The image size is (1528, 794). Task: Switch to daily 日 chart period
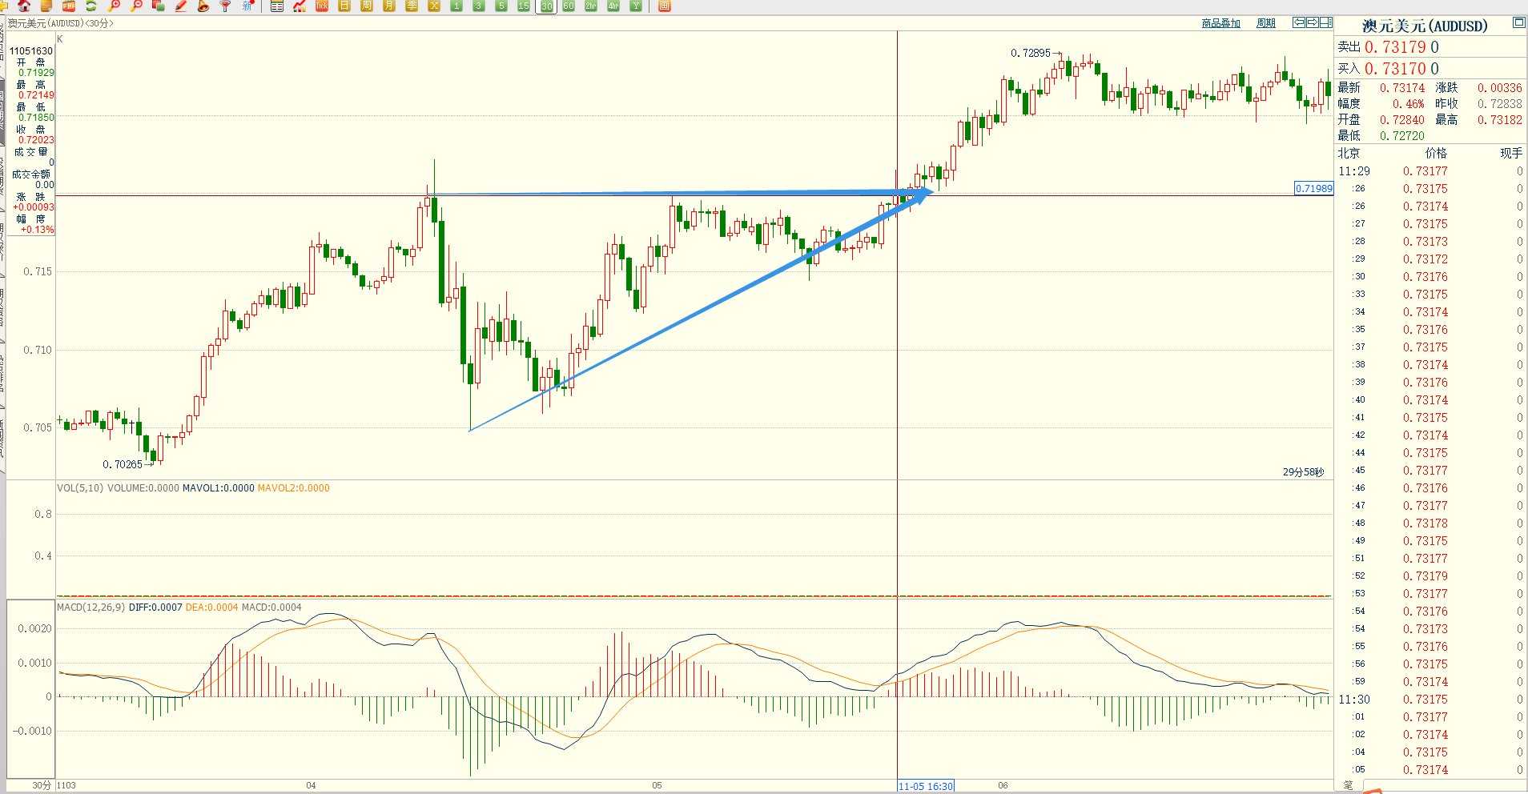tap(344, 6)
